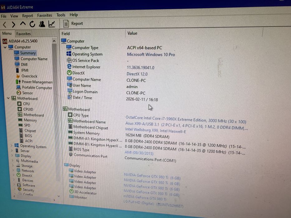Viewport: 291px width, 218px height.
Task: Expand the Operating System tree node
Action: [x=12, y=145]
